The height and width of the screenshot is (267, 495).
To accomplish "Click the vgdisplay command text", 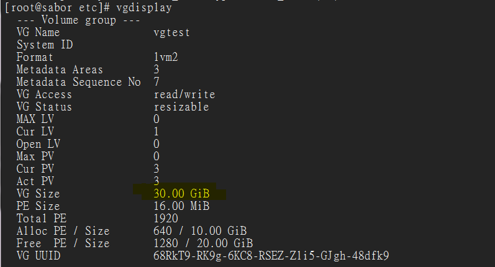I will (144, 7).
